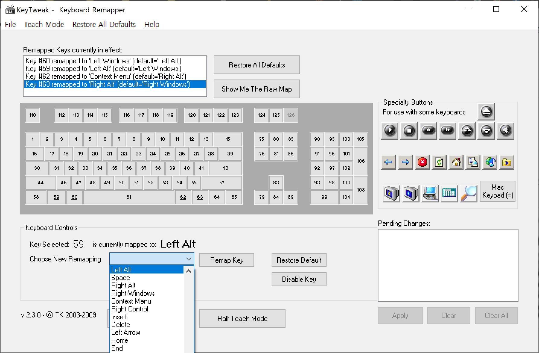This screenshot has height=353, width=539.
Task: Click the Browser Home house icon
Action: pos(456,162)
